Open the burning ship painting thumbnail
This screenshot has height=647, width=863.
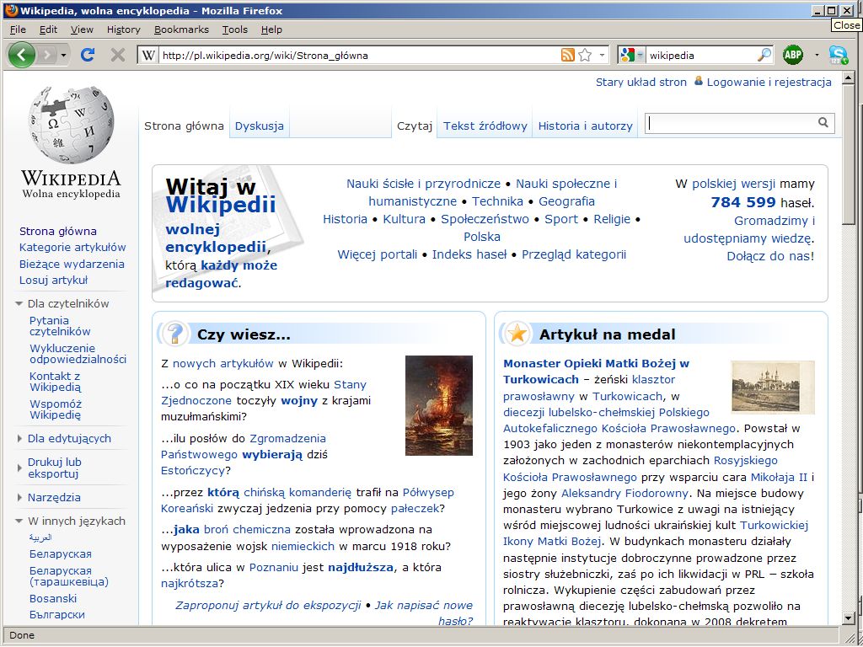(438, 405)
